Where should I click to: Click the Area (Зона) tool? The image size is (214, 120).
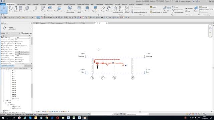tap(153, 7)
